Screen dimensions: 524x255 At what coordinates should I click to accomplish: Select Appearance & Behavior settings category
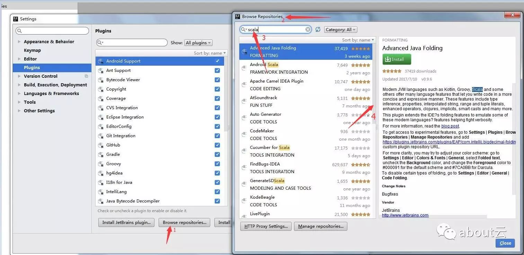tap(49, 42)
